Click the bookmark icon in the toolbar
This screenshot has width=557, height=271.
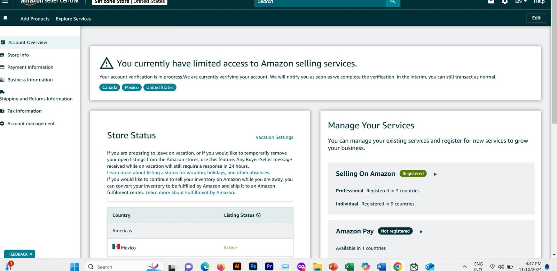[x=5, y=18]
